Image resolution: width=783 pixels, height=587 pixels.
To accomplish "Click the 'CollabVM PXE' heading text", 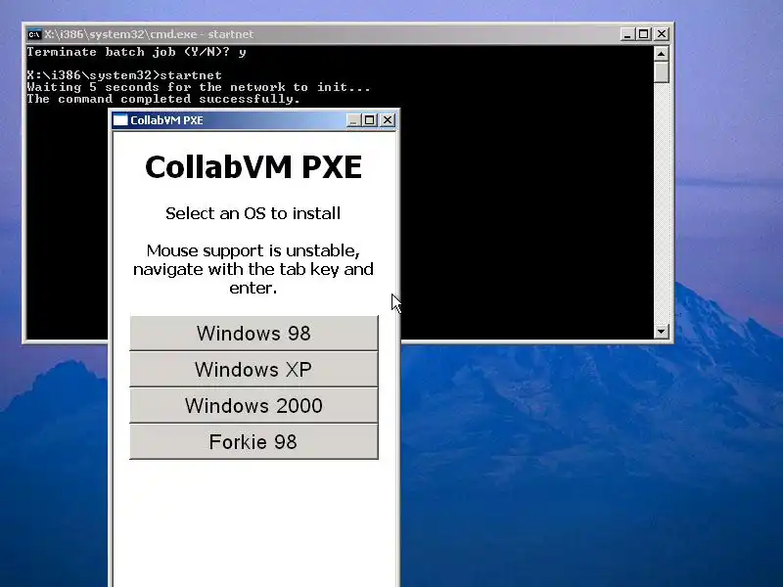I will click(x=253, y=166).
